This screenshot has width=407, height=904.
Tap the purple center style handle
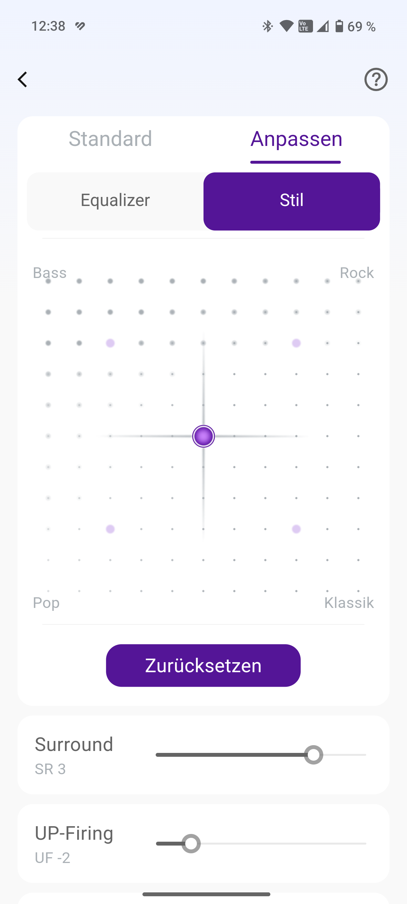point(203,436)
